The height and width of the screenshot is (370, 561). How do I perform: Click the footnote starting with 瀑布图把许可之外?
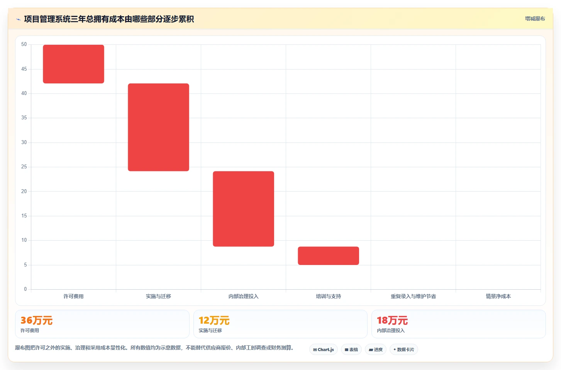coord(155,348)
